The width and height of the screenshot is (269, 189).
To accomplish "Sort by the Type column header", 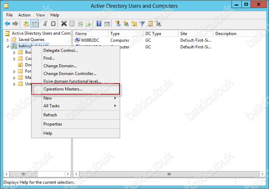I will point(126,34).
